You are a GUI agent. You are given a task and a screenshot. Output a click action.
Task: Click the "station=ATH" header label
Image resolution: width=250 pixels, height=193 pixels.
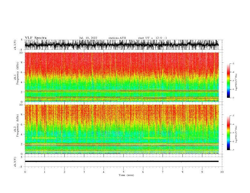coord(117,38)
